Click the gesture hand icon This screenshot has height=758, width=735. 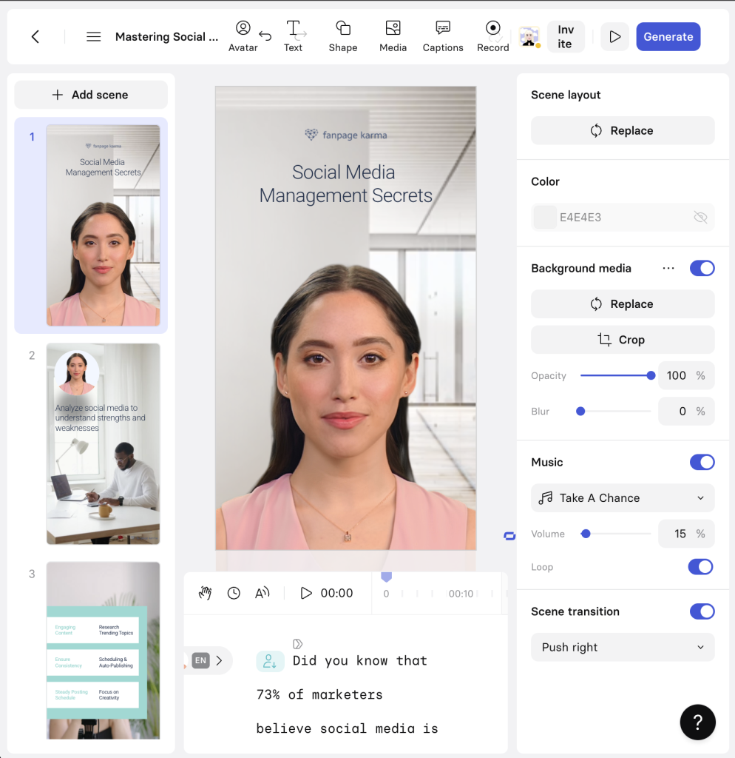tap(206, 593)
